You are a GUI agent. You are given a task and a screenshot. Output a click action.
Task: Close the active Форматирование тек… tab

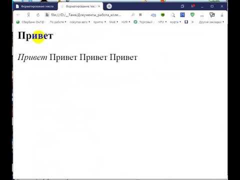99,6
